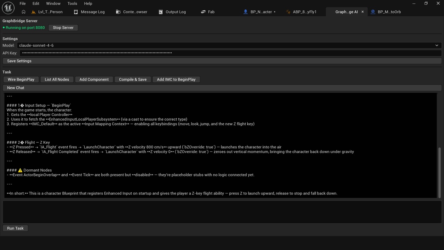The height and width of the screenshot is (250, 444).
Task: Click the 'In short:' summary line
Action: pos(172,193)
